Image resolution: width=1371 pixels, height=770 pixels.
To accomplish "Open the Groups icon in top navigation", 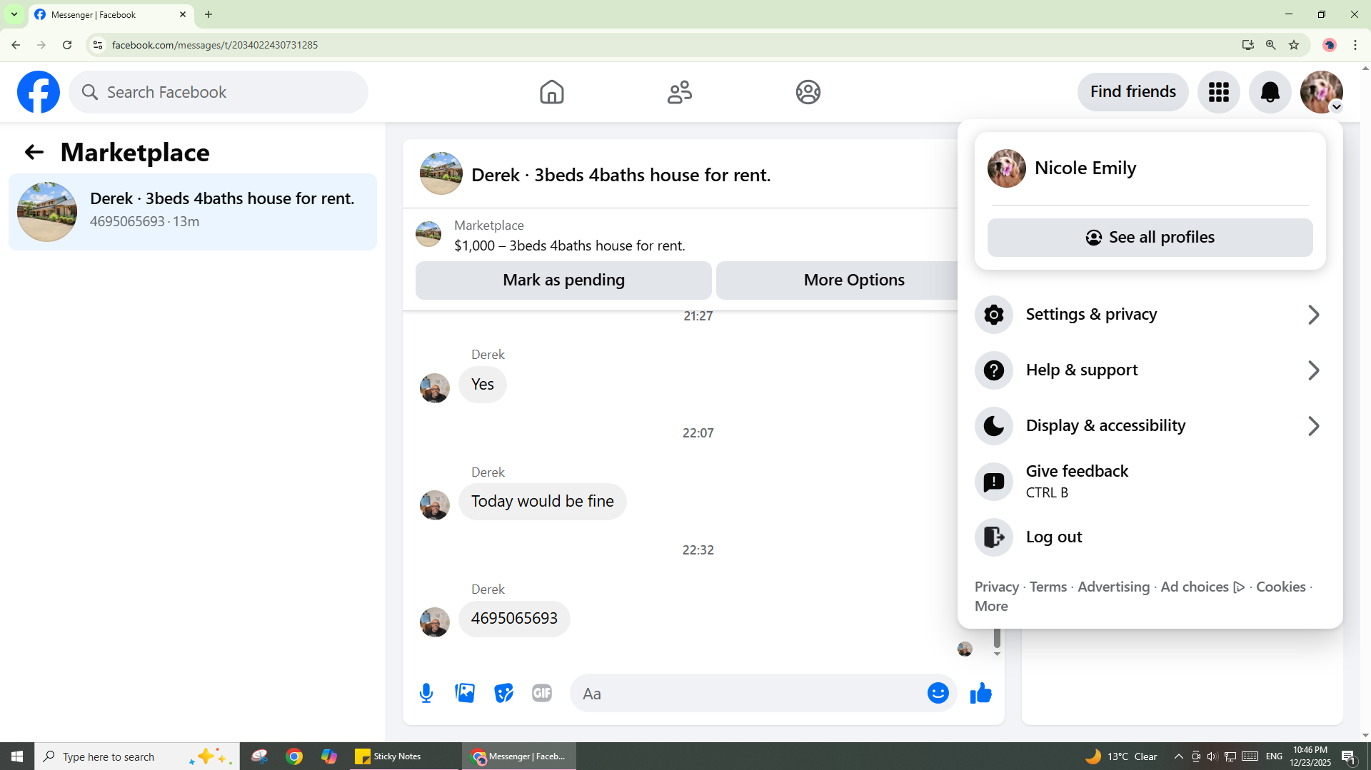I will (x=808, y=92).
